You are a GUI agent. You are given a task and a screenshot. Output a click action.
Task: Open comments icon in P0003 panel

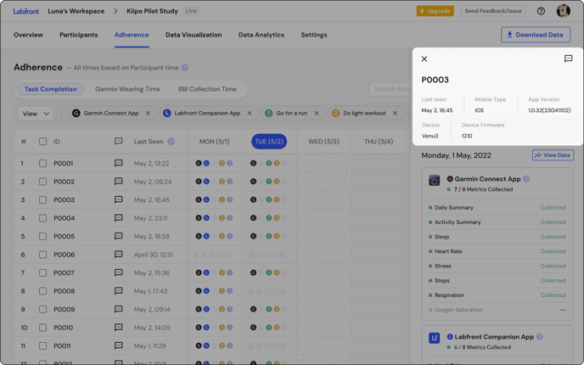(568, 59)
